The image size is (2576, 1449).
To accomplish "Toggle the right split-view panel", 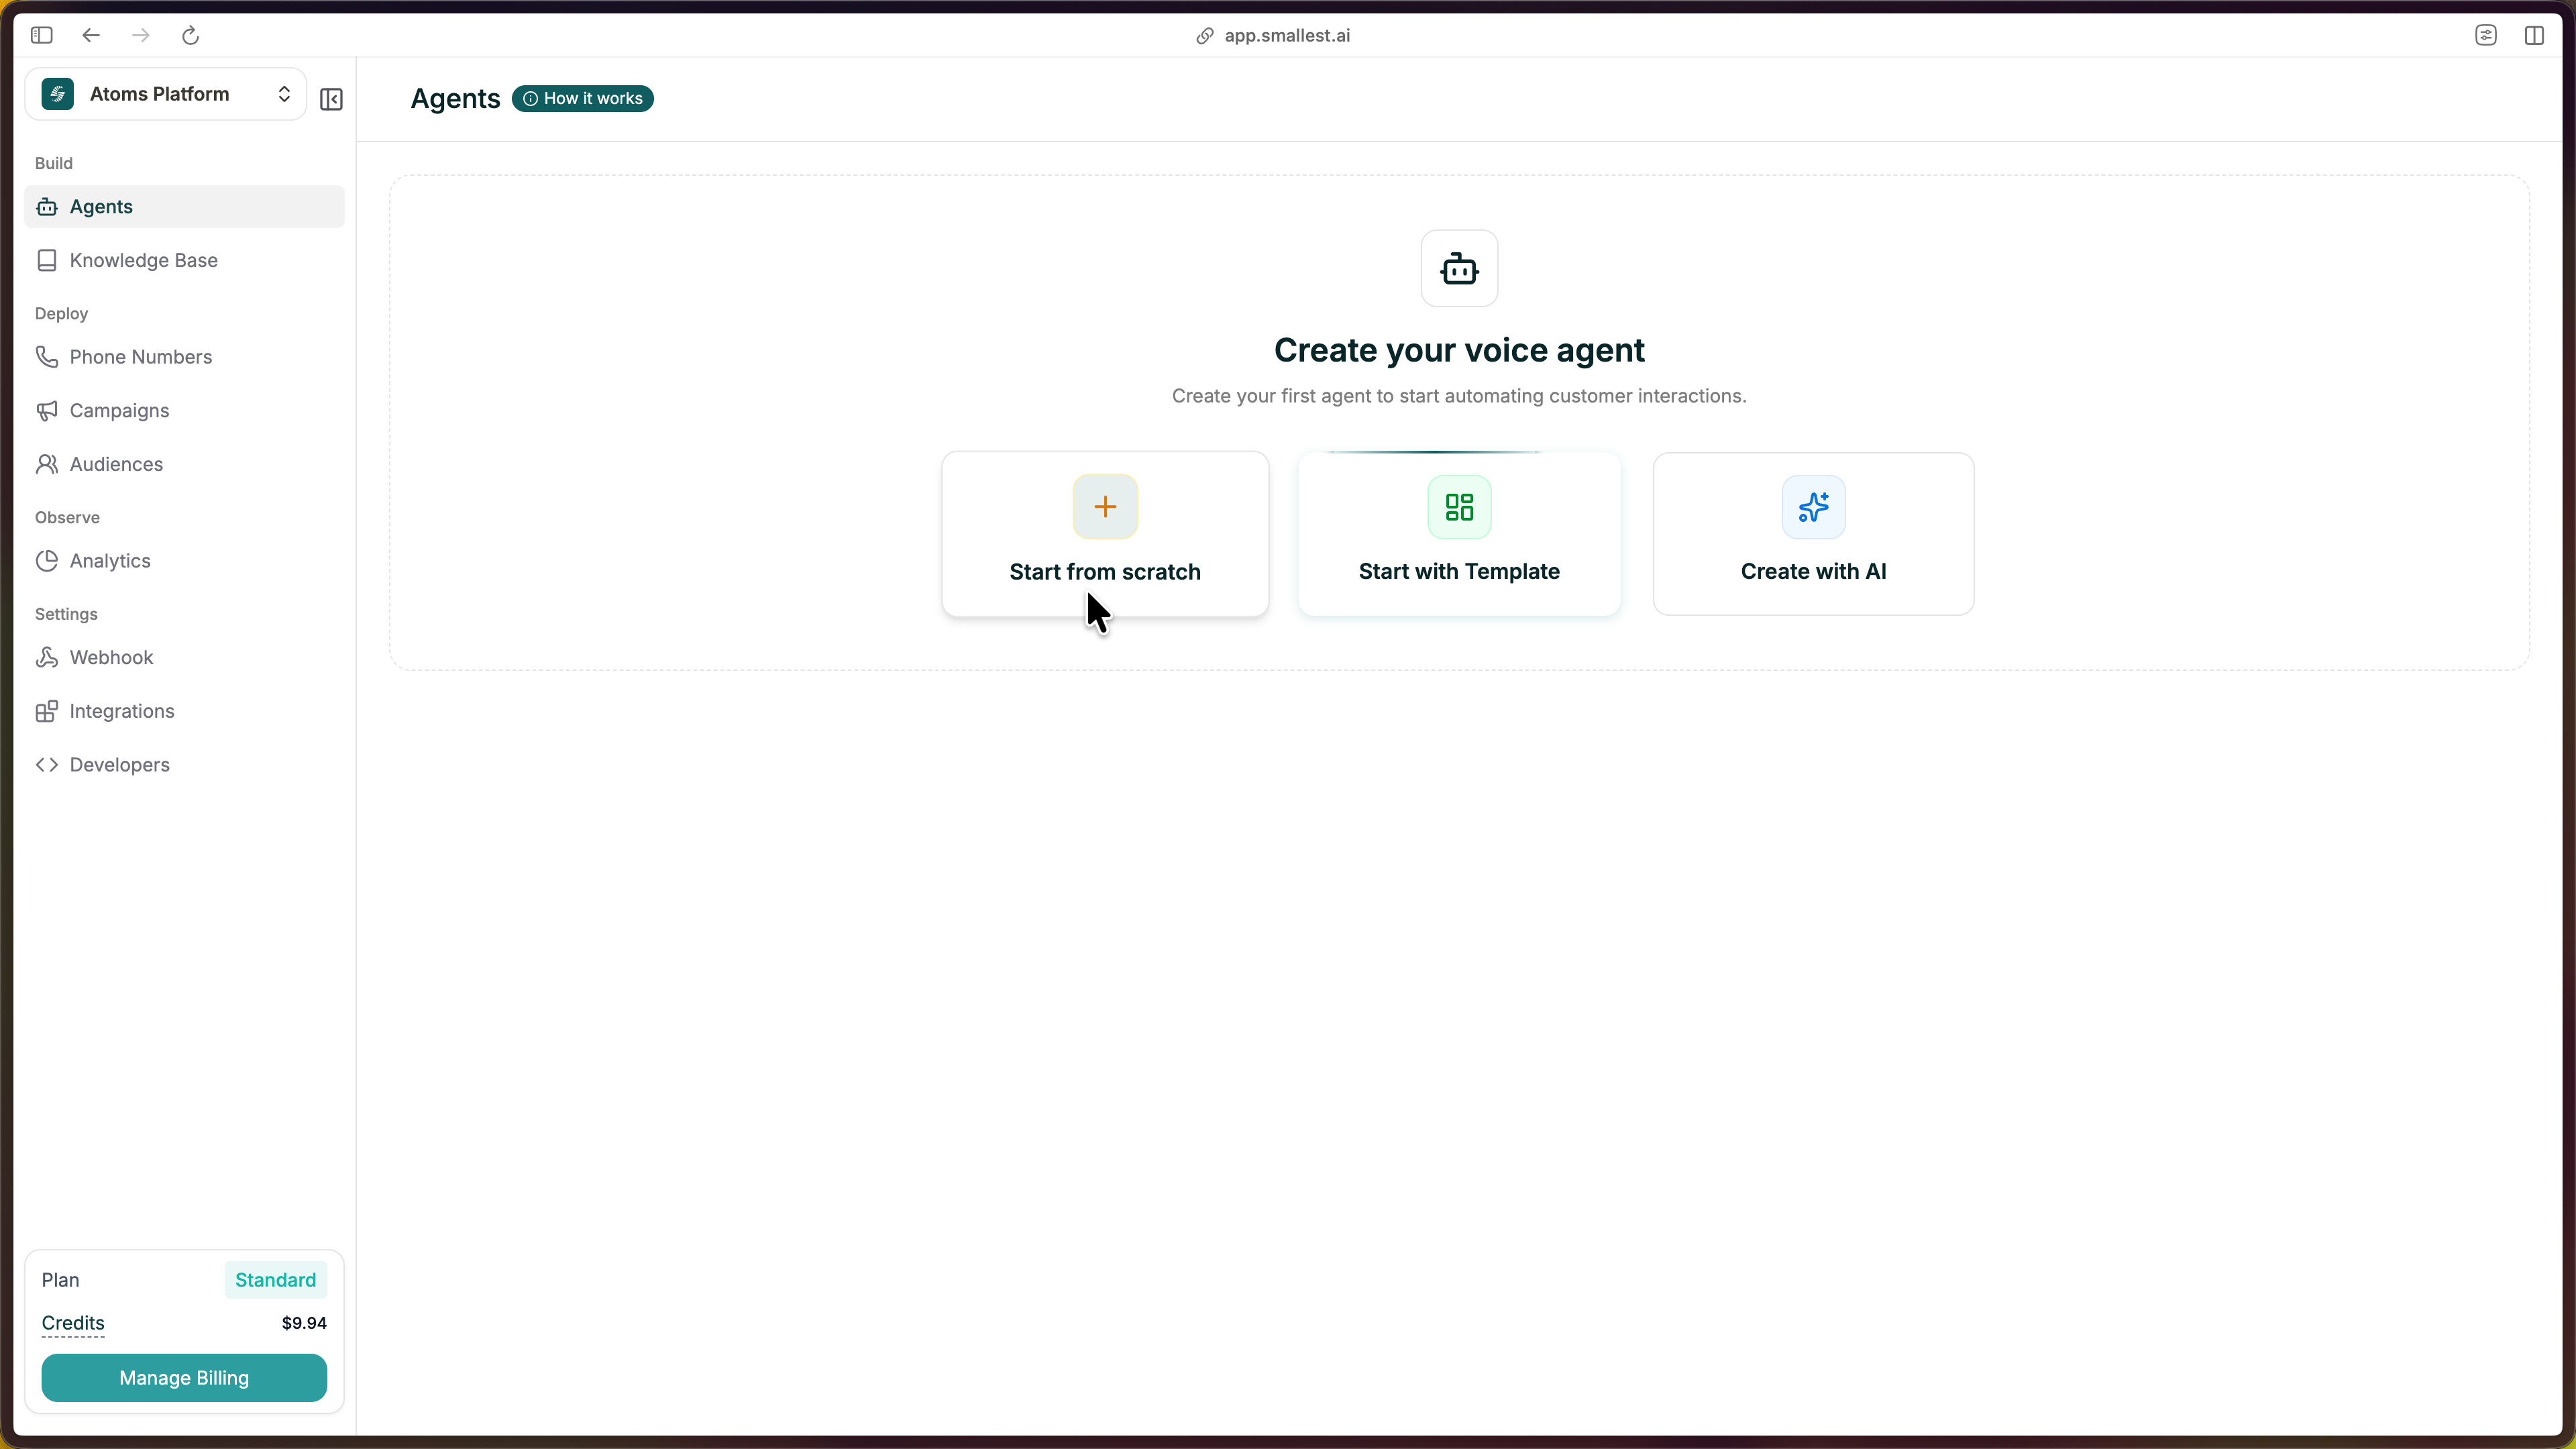I will coord(2536,35).
